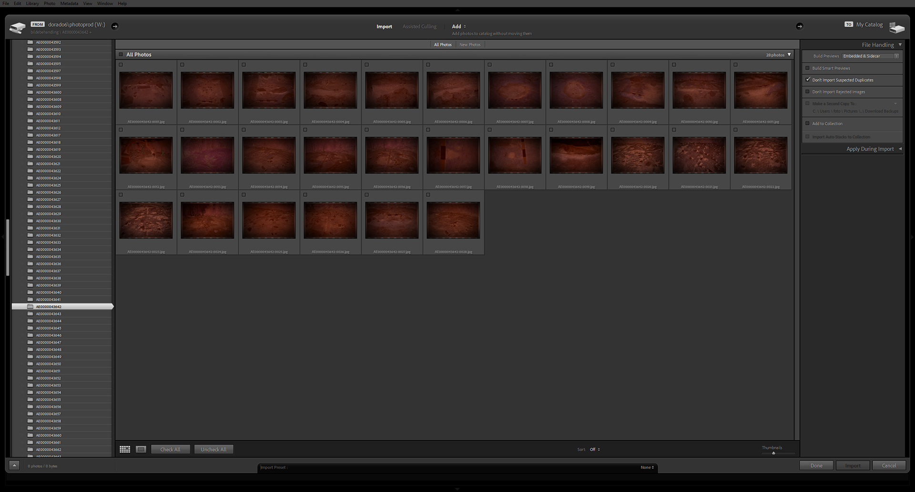
Task: Open the Library menu
Action: pyautogui.click(x=32, y=3)
